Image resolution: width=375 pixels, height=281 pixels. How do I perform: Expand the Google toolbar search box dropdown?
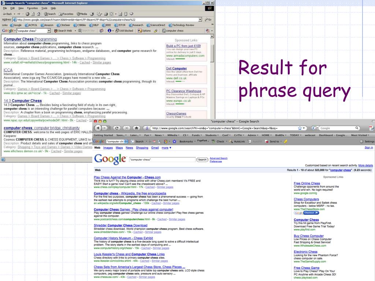point(49,31)
